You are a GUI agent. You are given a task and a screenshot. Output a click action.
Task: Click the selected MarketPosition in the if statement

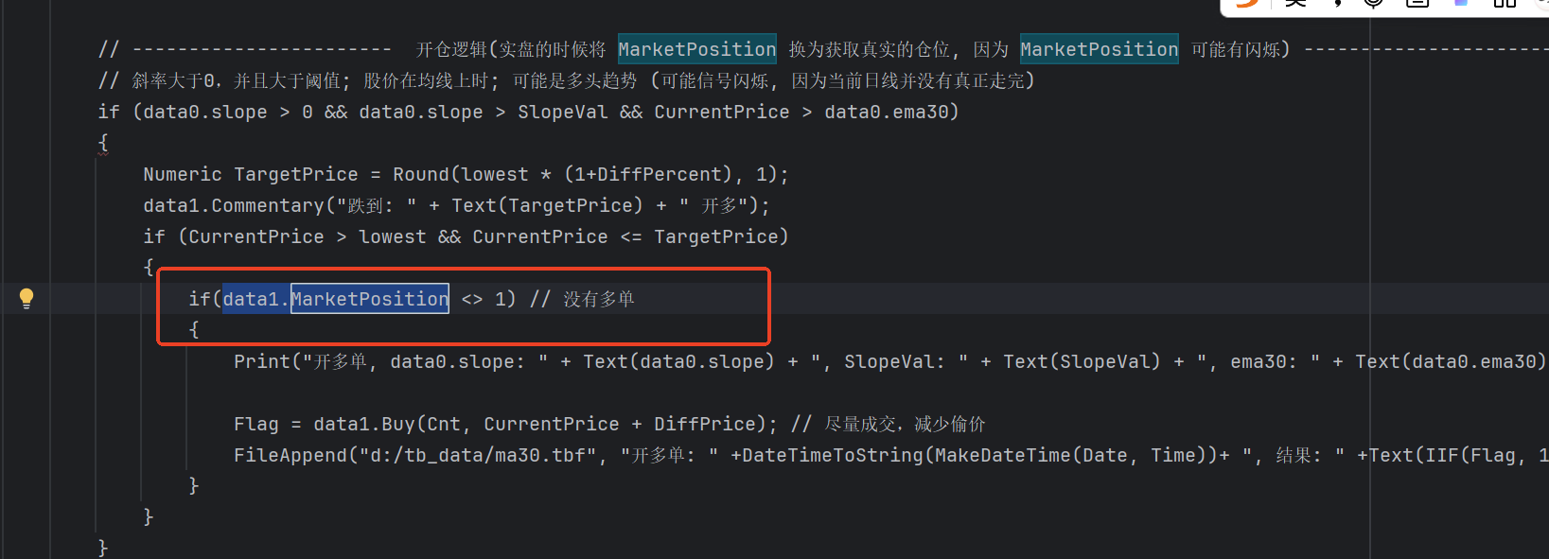pyautogui.click(x=369, y=299)
